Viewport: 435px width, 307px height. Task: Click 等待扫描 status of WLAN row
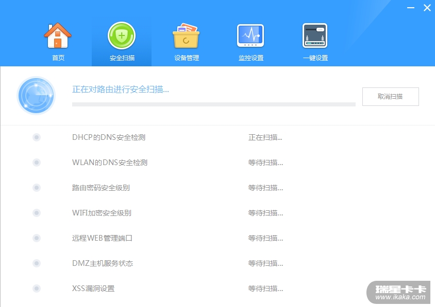(265, 162)
